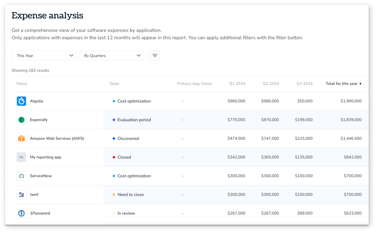
Task: Click Jamf's $700,000 total
Action: [x=353, y=195]
